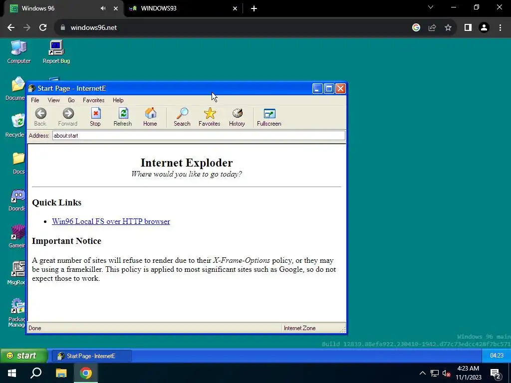
Task: Click the Chrome icon on host taskbar
Action: pyautogui.click(x=86, y=373)
